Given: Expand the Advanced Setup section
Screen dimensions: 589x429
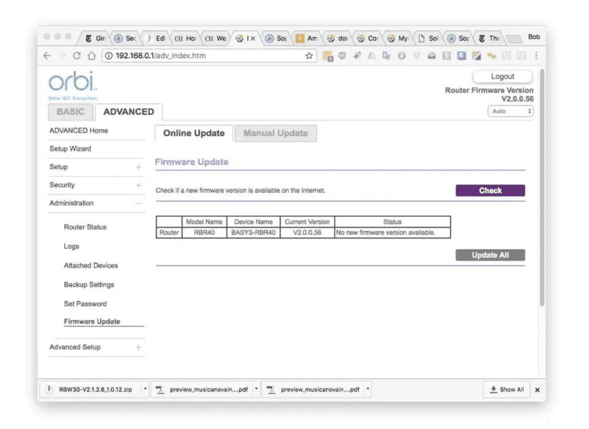Looking at the screenshot, I should (138, 347).
